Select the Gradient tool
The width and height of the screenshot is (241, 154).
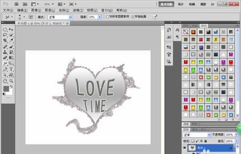tap(11, 57)
